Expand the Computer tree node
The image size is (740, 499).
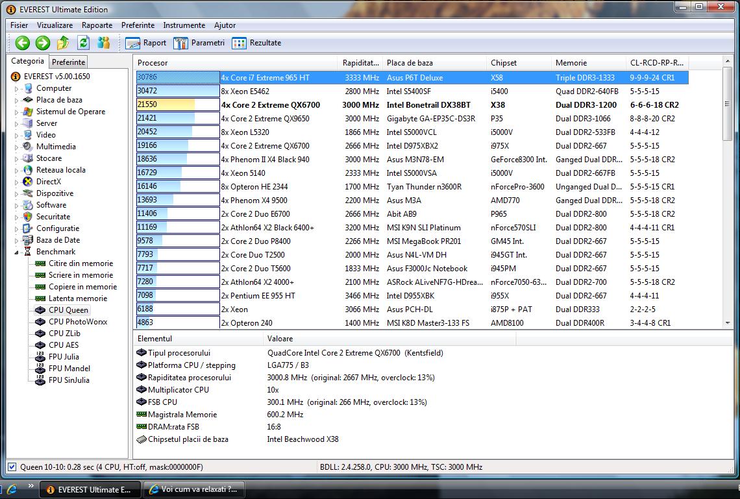tap(16, 89)
